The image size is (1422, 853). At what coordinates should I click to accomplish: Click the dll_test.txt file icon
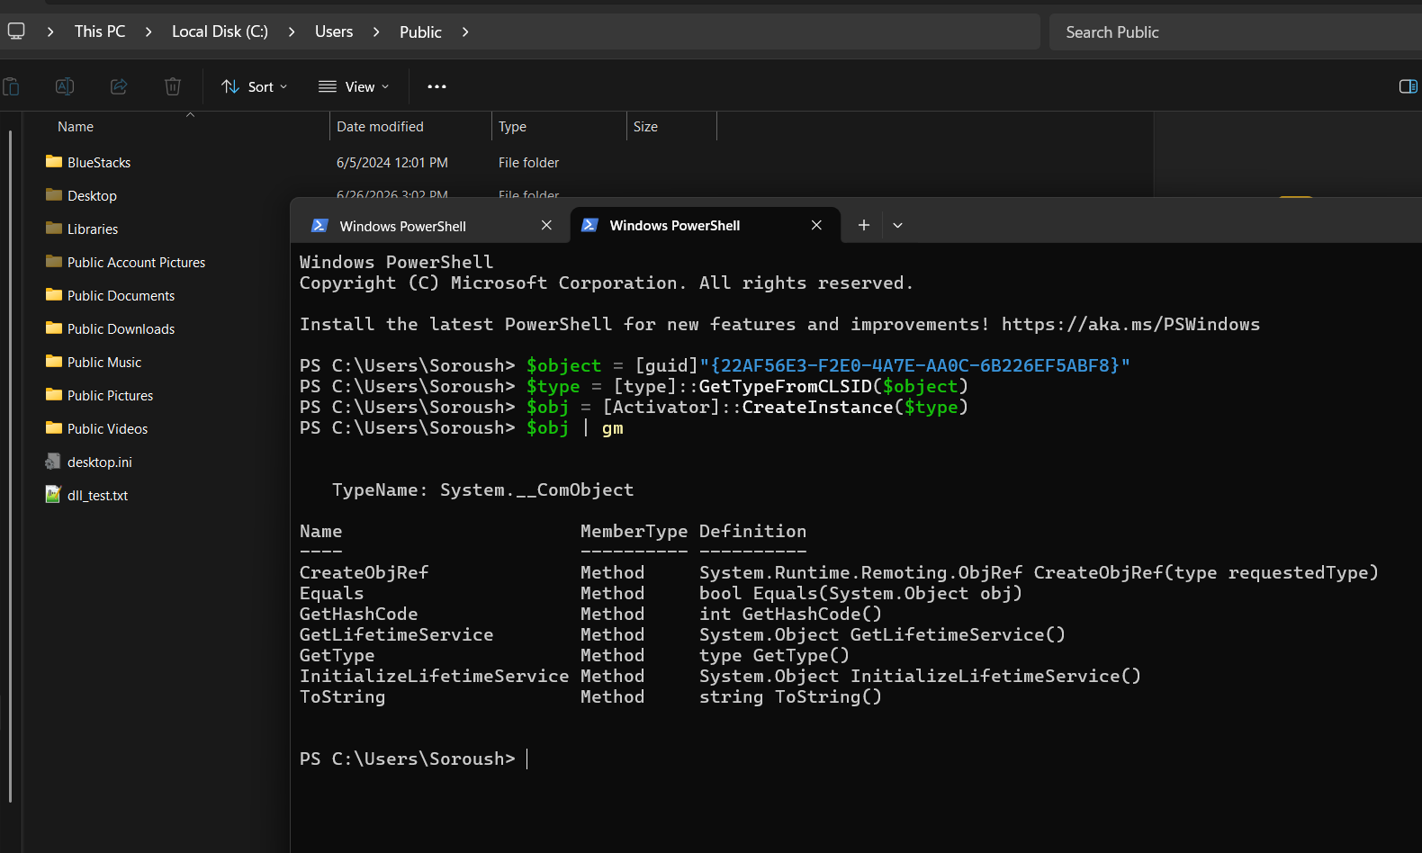(x=53, y=495)
